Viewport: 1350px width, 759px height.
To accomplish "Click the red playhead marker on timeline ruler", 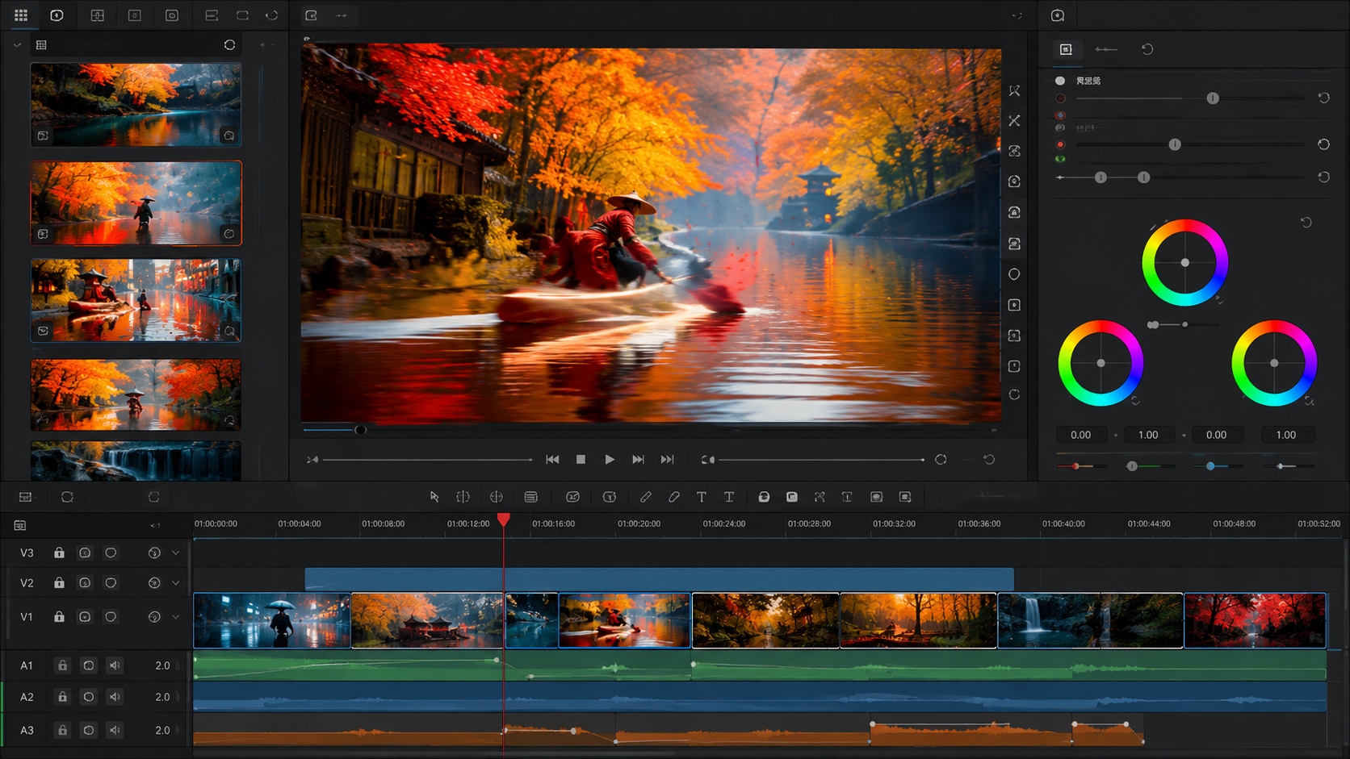I will [504, 519].
